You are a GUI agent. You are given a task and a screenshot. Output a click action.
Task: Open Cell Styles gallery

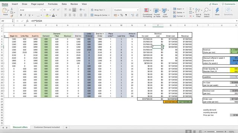click(x=165, y=13)
